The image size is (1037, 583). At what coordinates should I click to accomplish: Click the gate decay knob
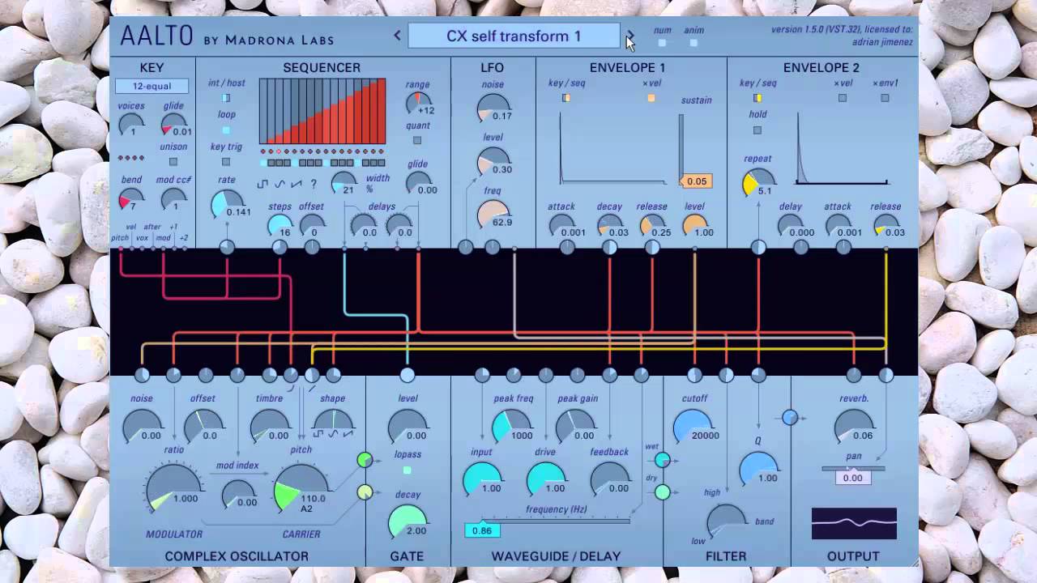coord(408,522)
